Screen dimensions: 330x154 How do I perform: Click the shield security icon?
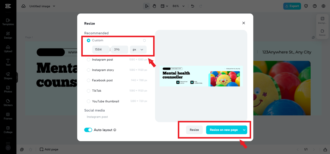coord(306,6)
